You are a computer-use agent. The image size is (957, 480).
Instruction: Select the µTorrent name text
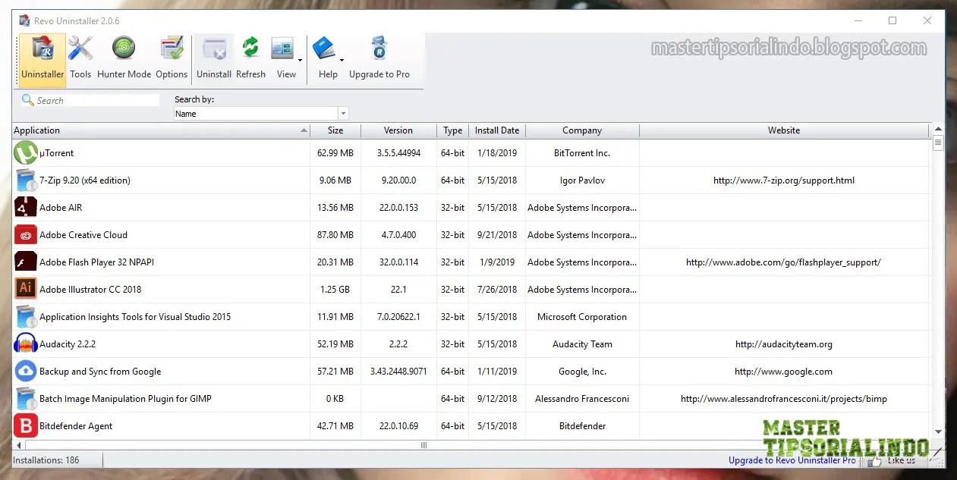coord(57,153)
